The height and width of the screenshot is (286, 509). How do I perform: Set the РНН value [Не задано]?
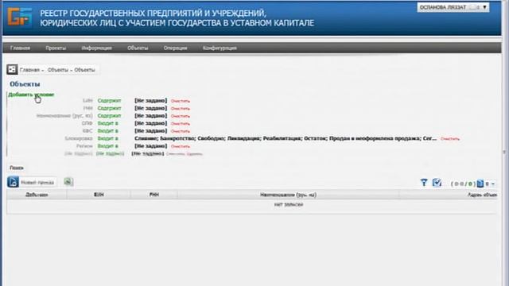coord(150,108)
